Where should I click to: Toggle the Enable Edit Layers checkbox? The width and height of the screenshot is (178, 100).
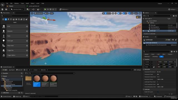(158, 92)
